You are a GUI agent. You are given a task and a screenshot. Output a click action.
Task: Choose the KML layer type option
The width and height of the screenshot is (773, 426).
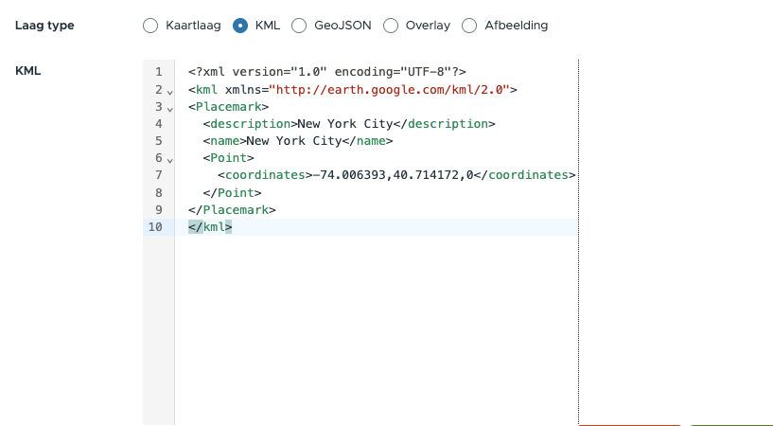(x=240, y=26)
